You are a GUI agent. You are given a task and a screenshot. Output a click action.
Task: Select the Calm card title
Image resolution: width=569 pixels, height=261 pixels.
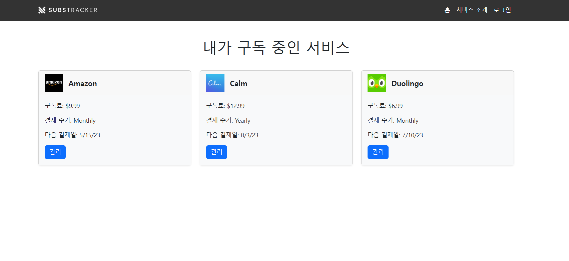click(x=238, y=83)
